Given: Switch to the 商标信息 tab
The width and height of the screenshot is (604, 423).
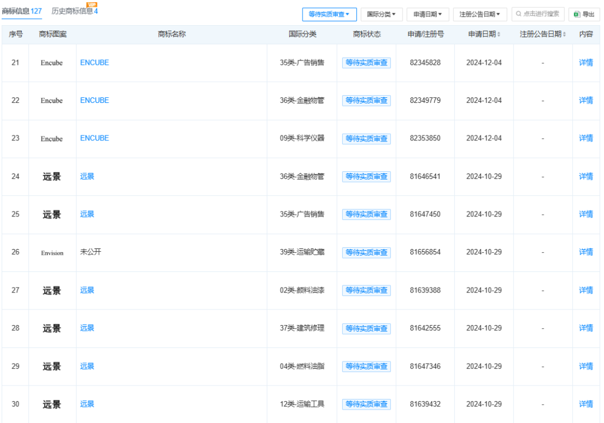Looking at the screenshot, I should tap(22, 11).
